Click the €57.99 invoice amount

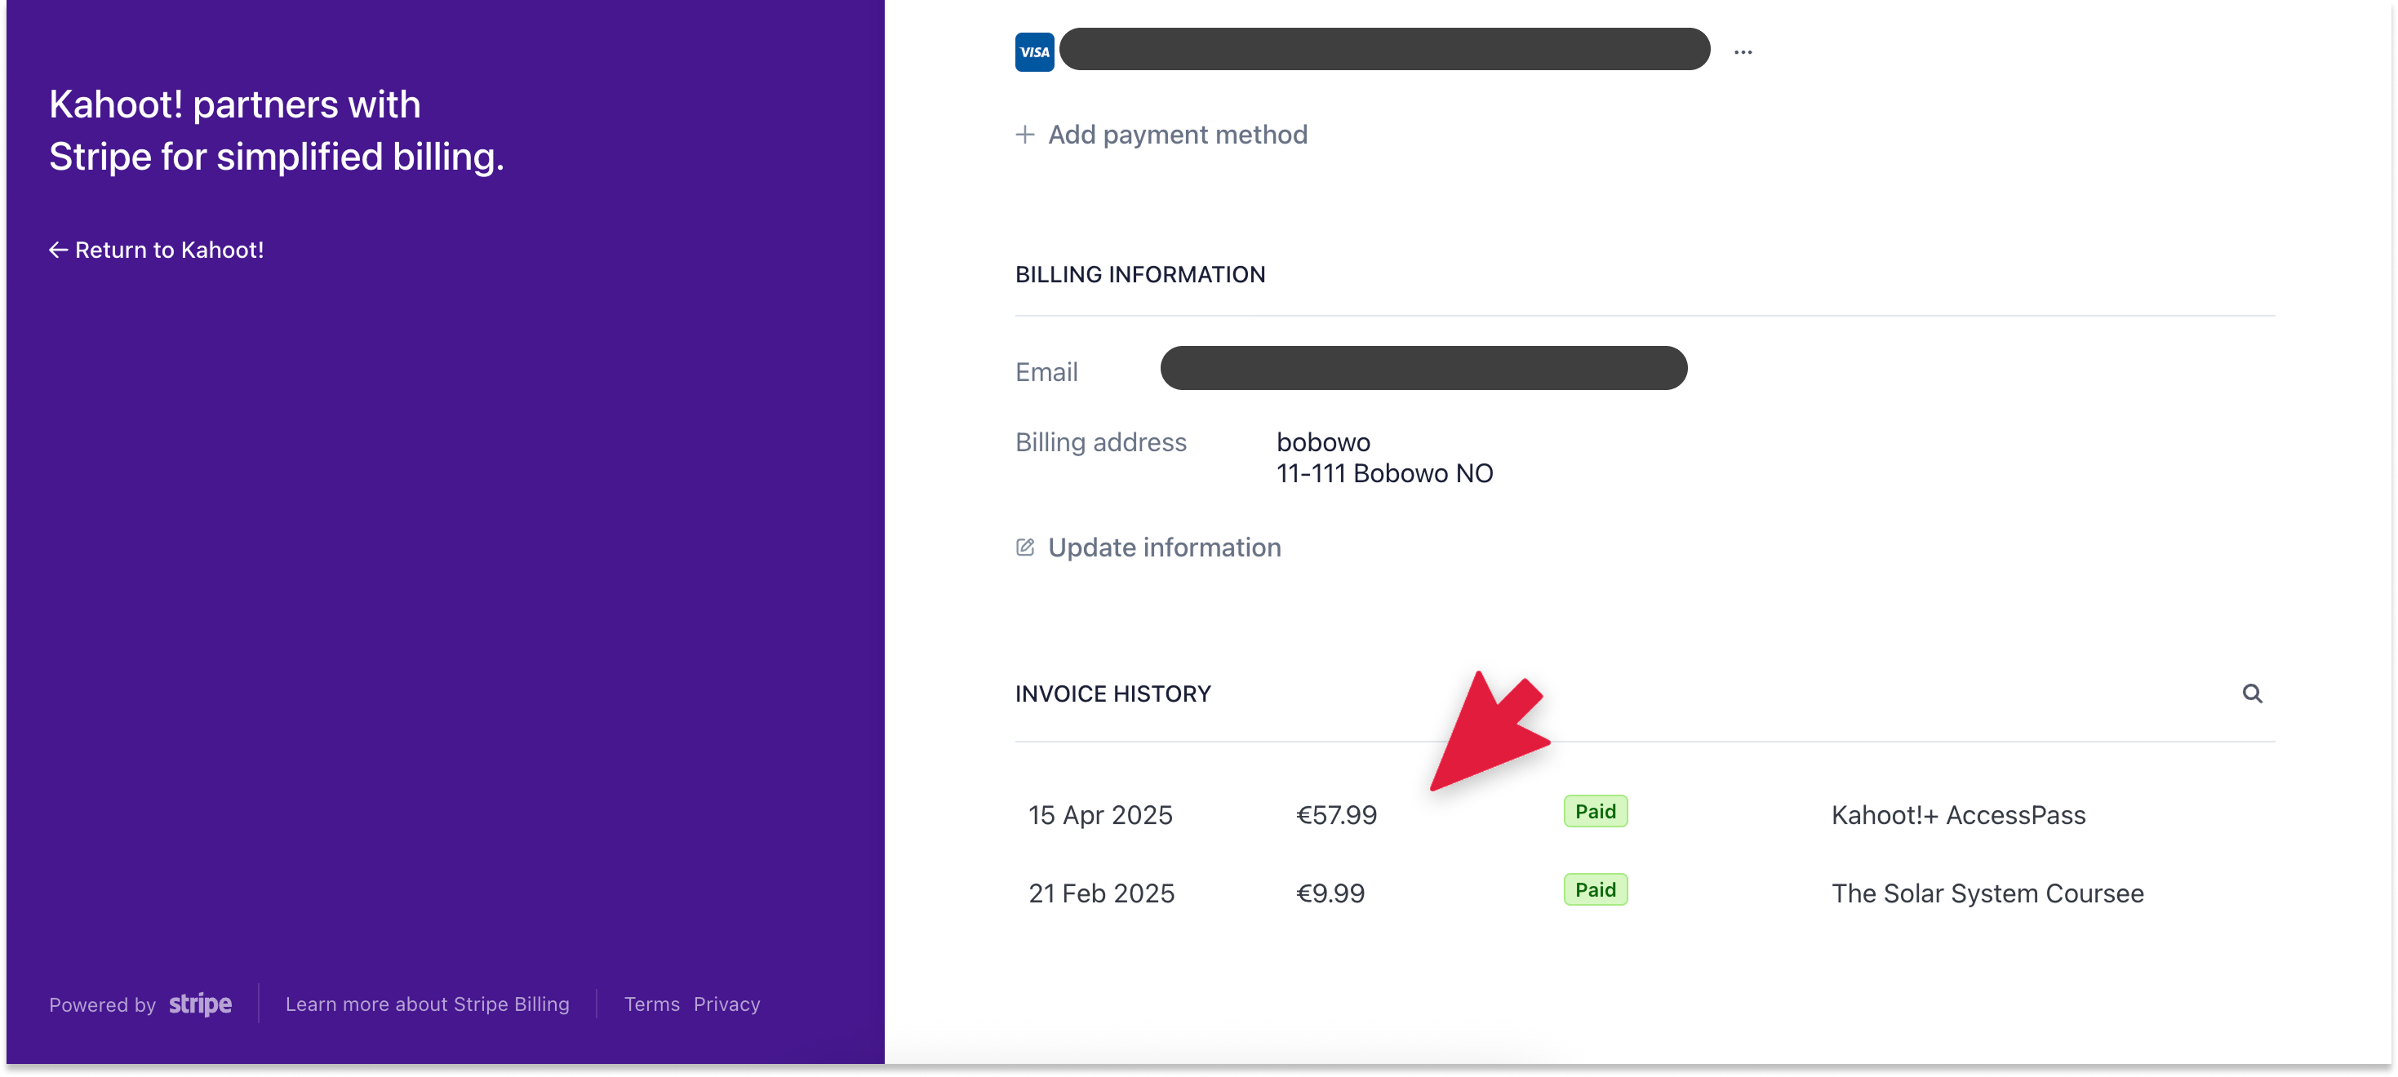point(1336,814)
